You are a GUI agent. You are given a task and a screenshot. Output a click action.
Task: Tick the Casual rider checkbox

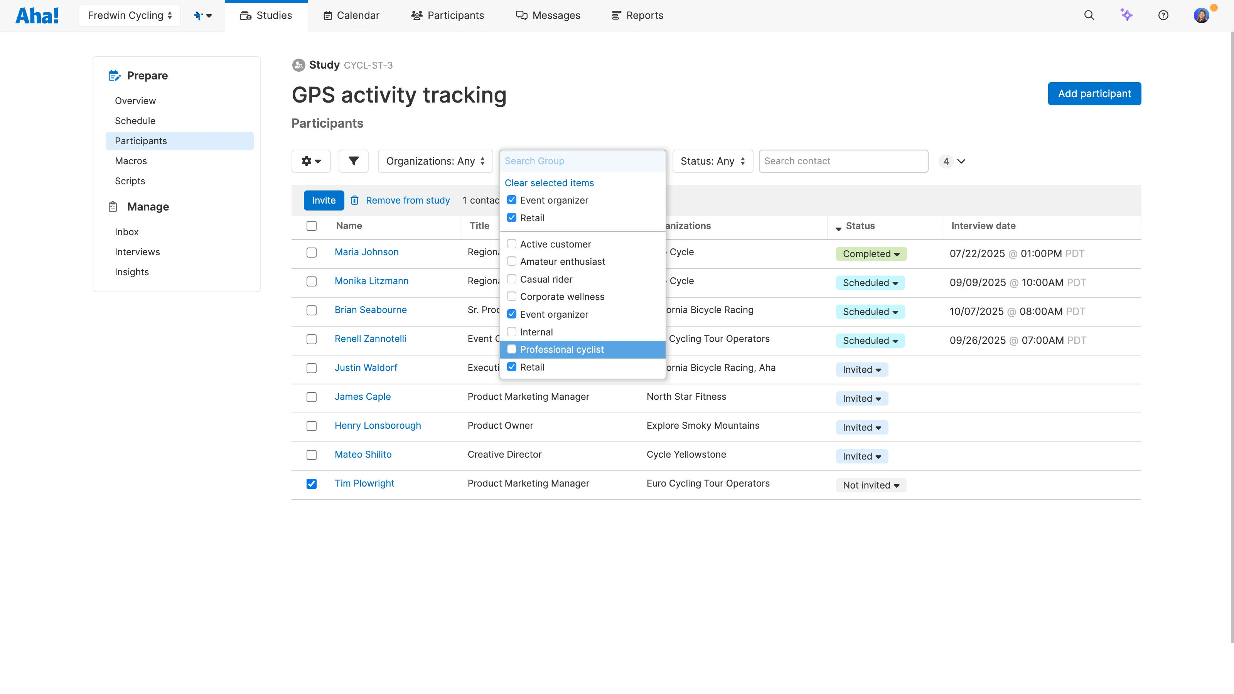coord(512,279)
